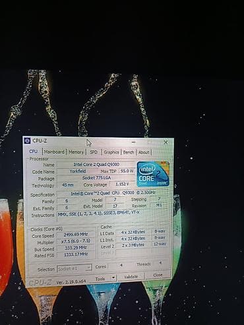This screenshot has height=325, width=244.
Task: Expand the Tools dropdown arrow
Action: (113, 278)
